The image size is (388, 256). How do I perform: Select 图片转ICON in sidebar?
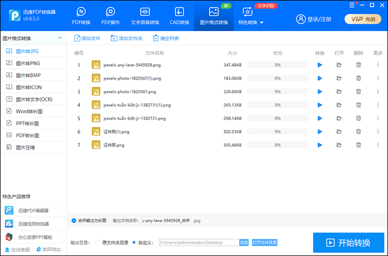click(x=34, y=87)
